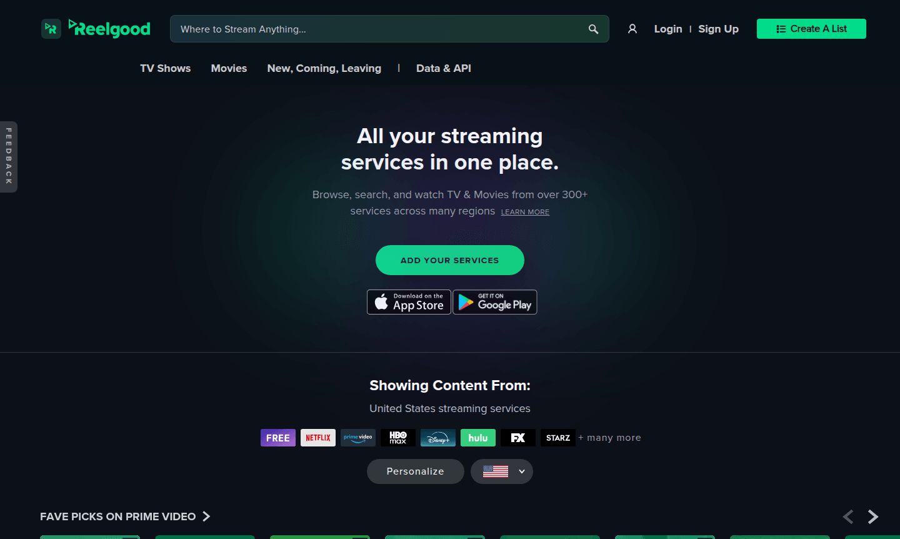The height and width of the screenshot is (539, 900).
Task: Open the user profile icon
Action: tap(632, 29)
